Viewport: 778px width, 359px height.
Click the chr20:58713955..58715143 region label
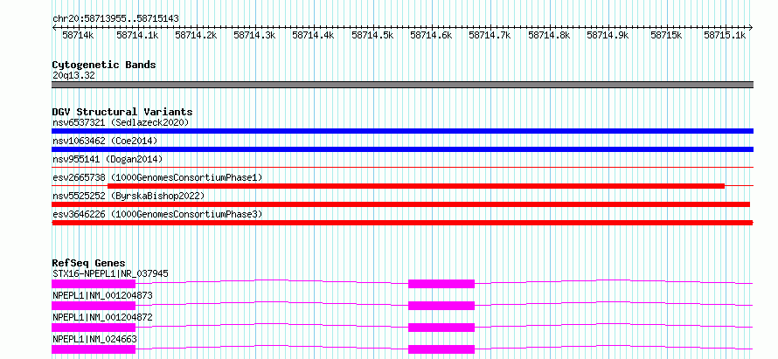pyautogui.click(x=115, y=19)
